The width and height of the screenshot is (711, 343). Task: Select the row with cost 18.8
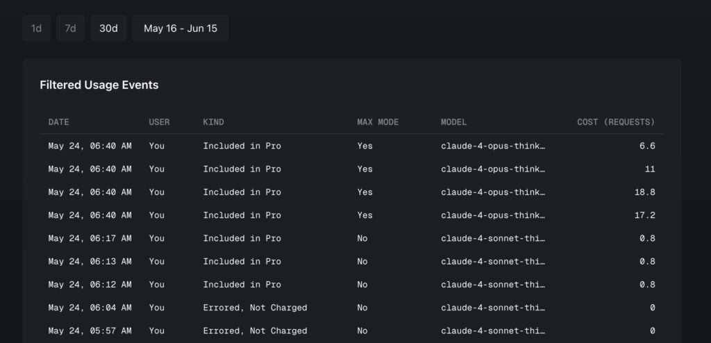(351, 192)
